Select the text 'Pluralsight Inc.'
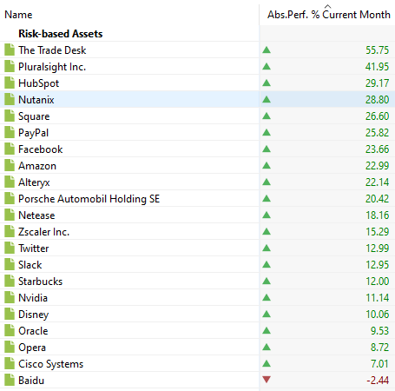 point(52,67)
